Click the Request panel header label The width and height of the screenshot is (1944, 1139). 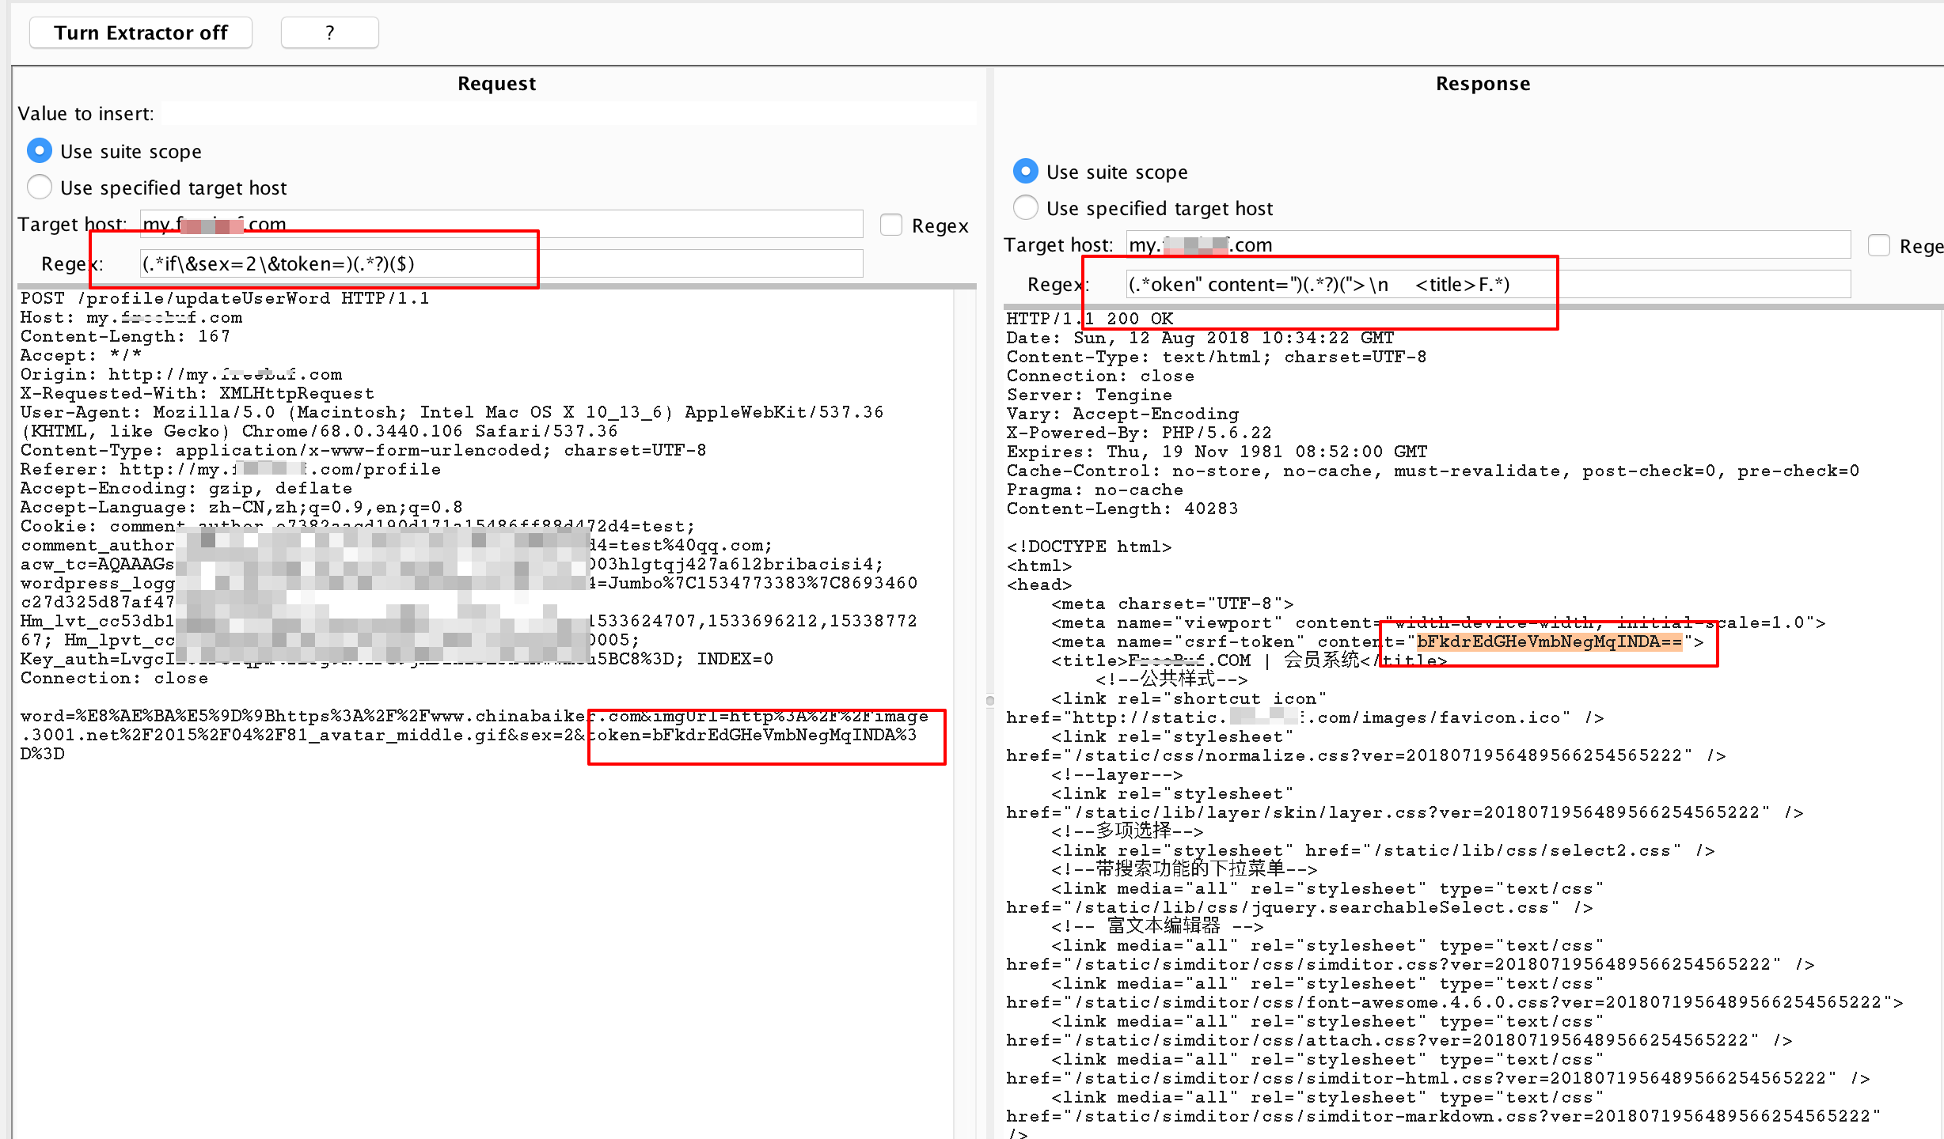click(x=496, y=84)
